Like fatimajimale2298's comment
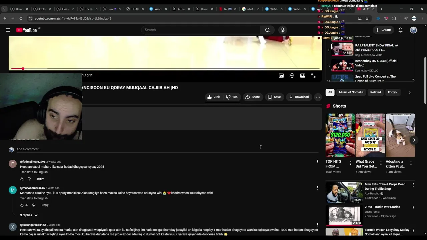 (22, 179)
